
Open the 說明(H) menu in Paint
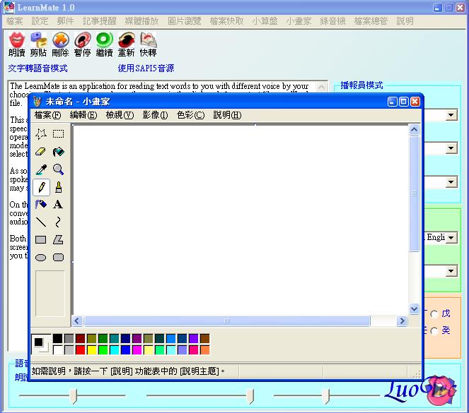coord(227,115)
